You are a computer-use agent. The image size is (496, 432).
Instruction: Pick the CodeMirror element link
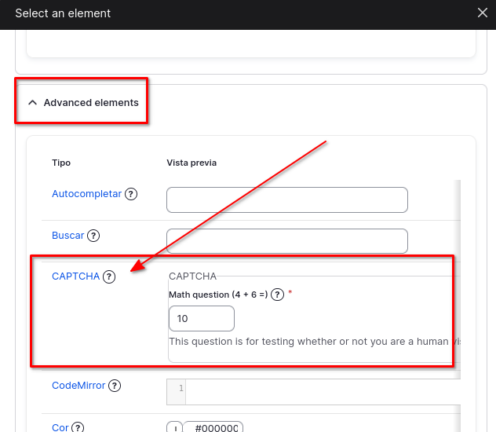[78, 386]
